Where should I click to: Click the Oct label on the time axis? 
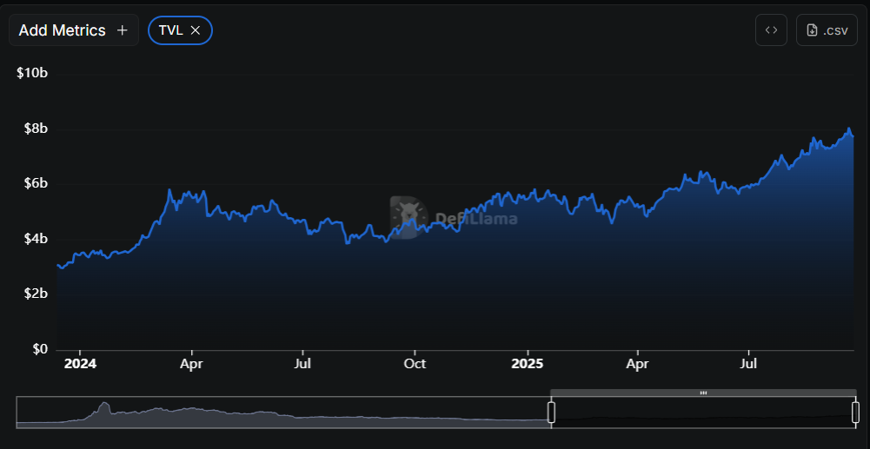pos(415,363)
